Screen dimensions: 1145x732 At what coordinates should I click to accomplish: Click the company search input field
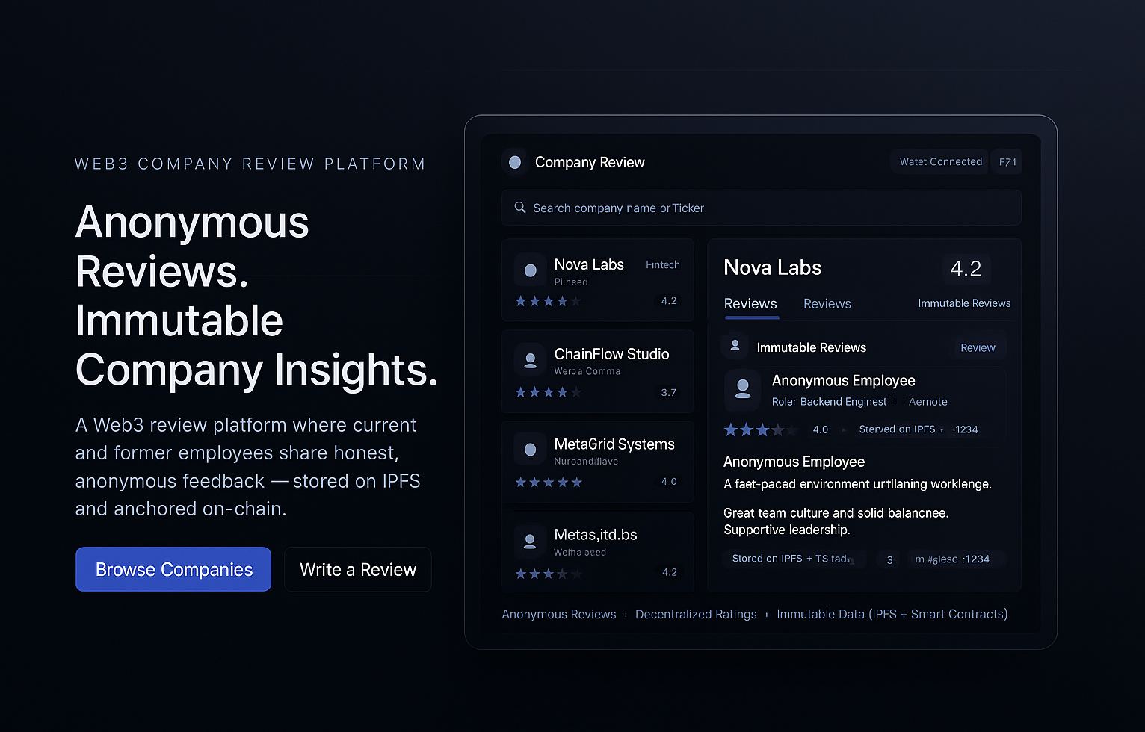[x=761, y=208]
